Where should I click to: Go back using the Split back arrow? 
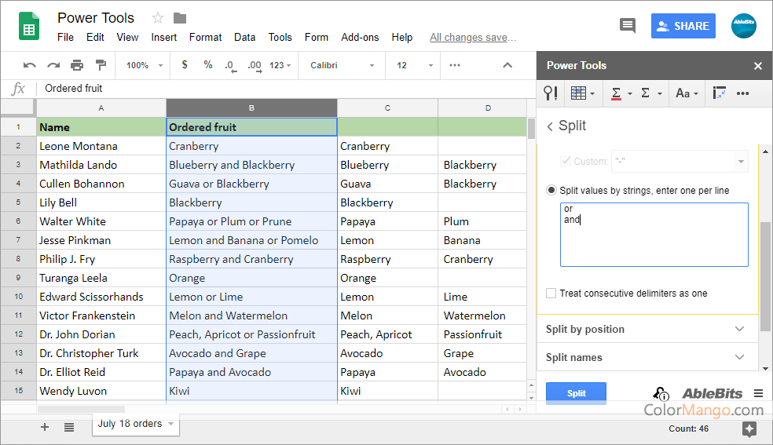tap(550, 126)
